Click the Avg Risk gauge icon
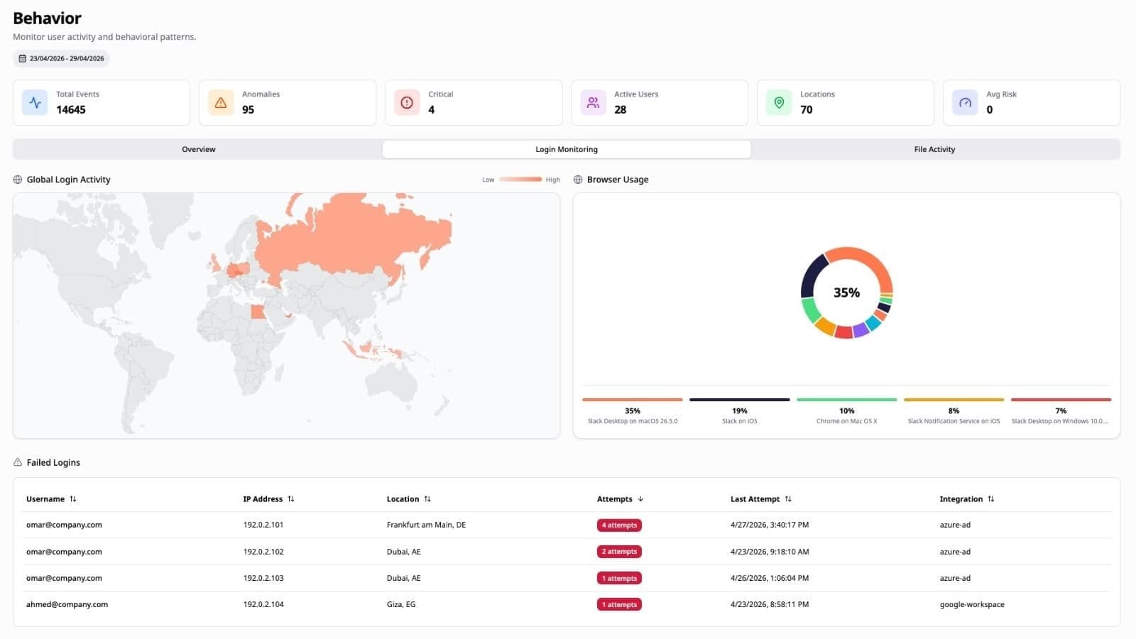 pyautogui.click(x=965, y=102)
